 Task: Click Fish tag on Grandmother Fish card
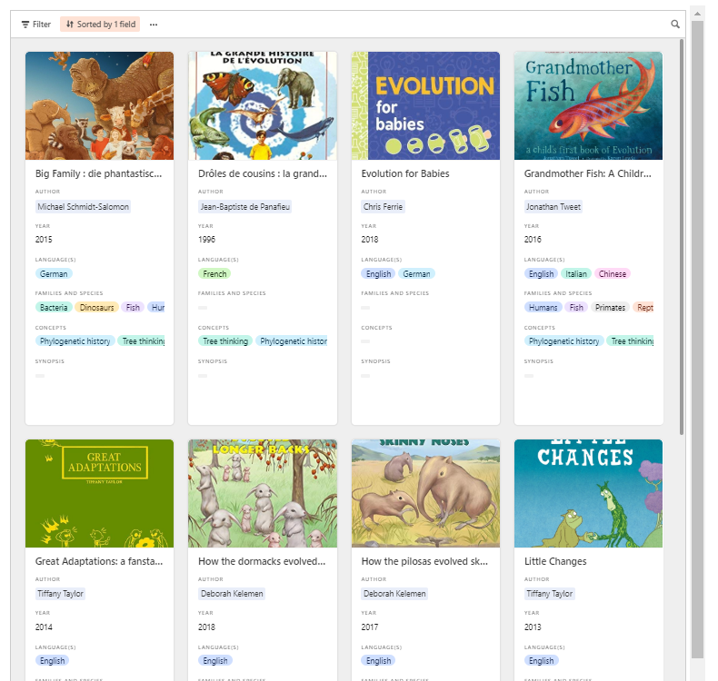(x=576, y=307)
